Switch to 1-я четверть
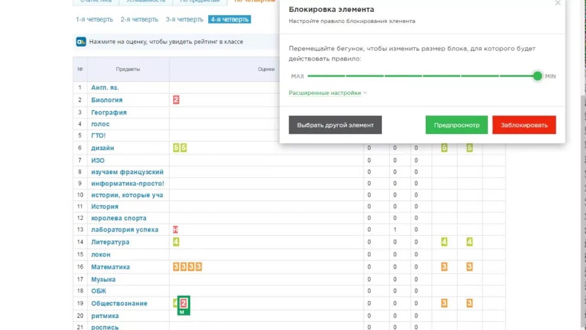 94,19
